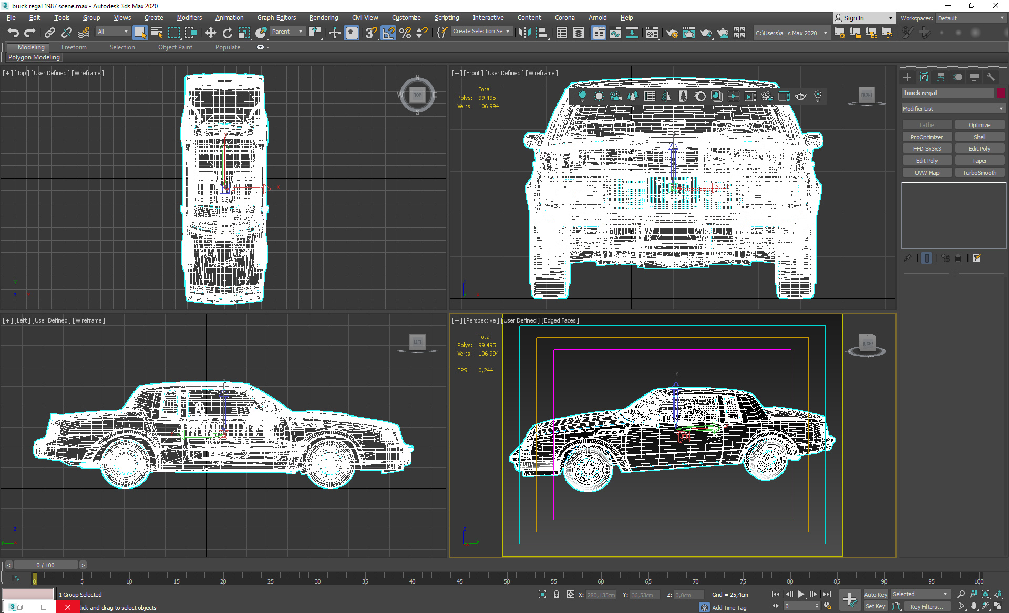Click the time slider 0 / 100 handle
The width and height of the screenshot is (1009, 613).
click(46, 565)
